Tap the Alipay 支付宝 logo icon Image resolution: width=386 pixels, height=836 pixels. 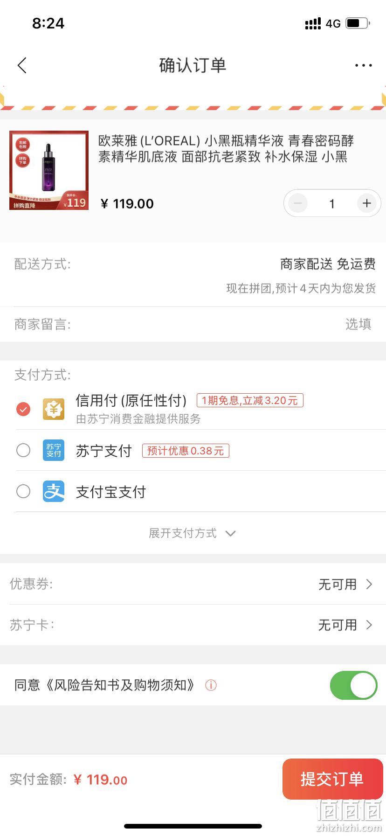pos(54,491)
